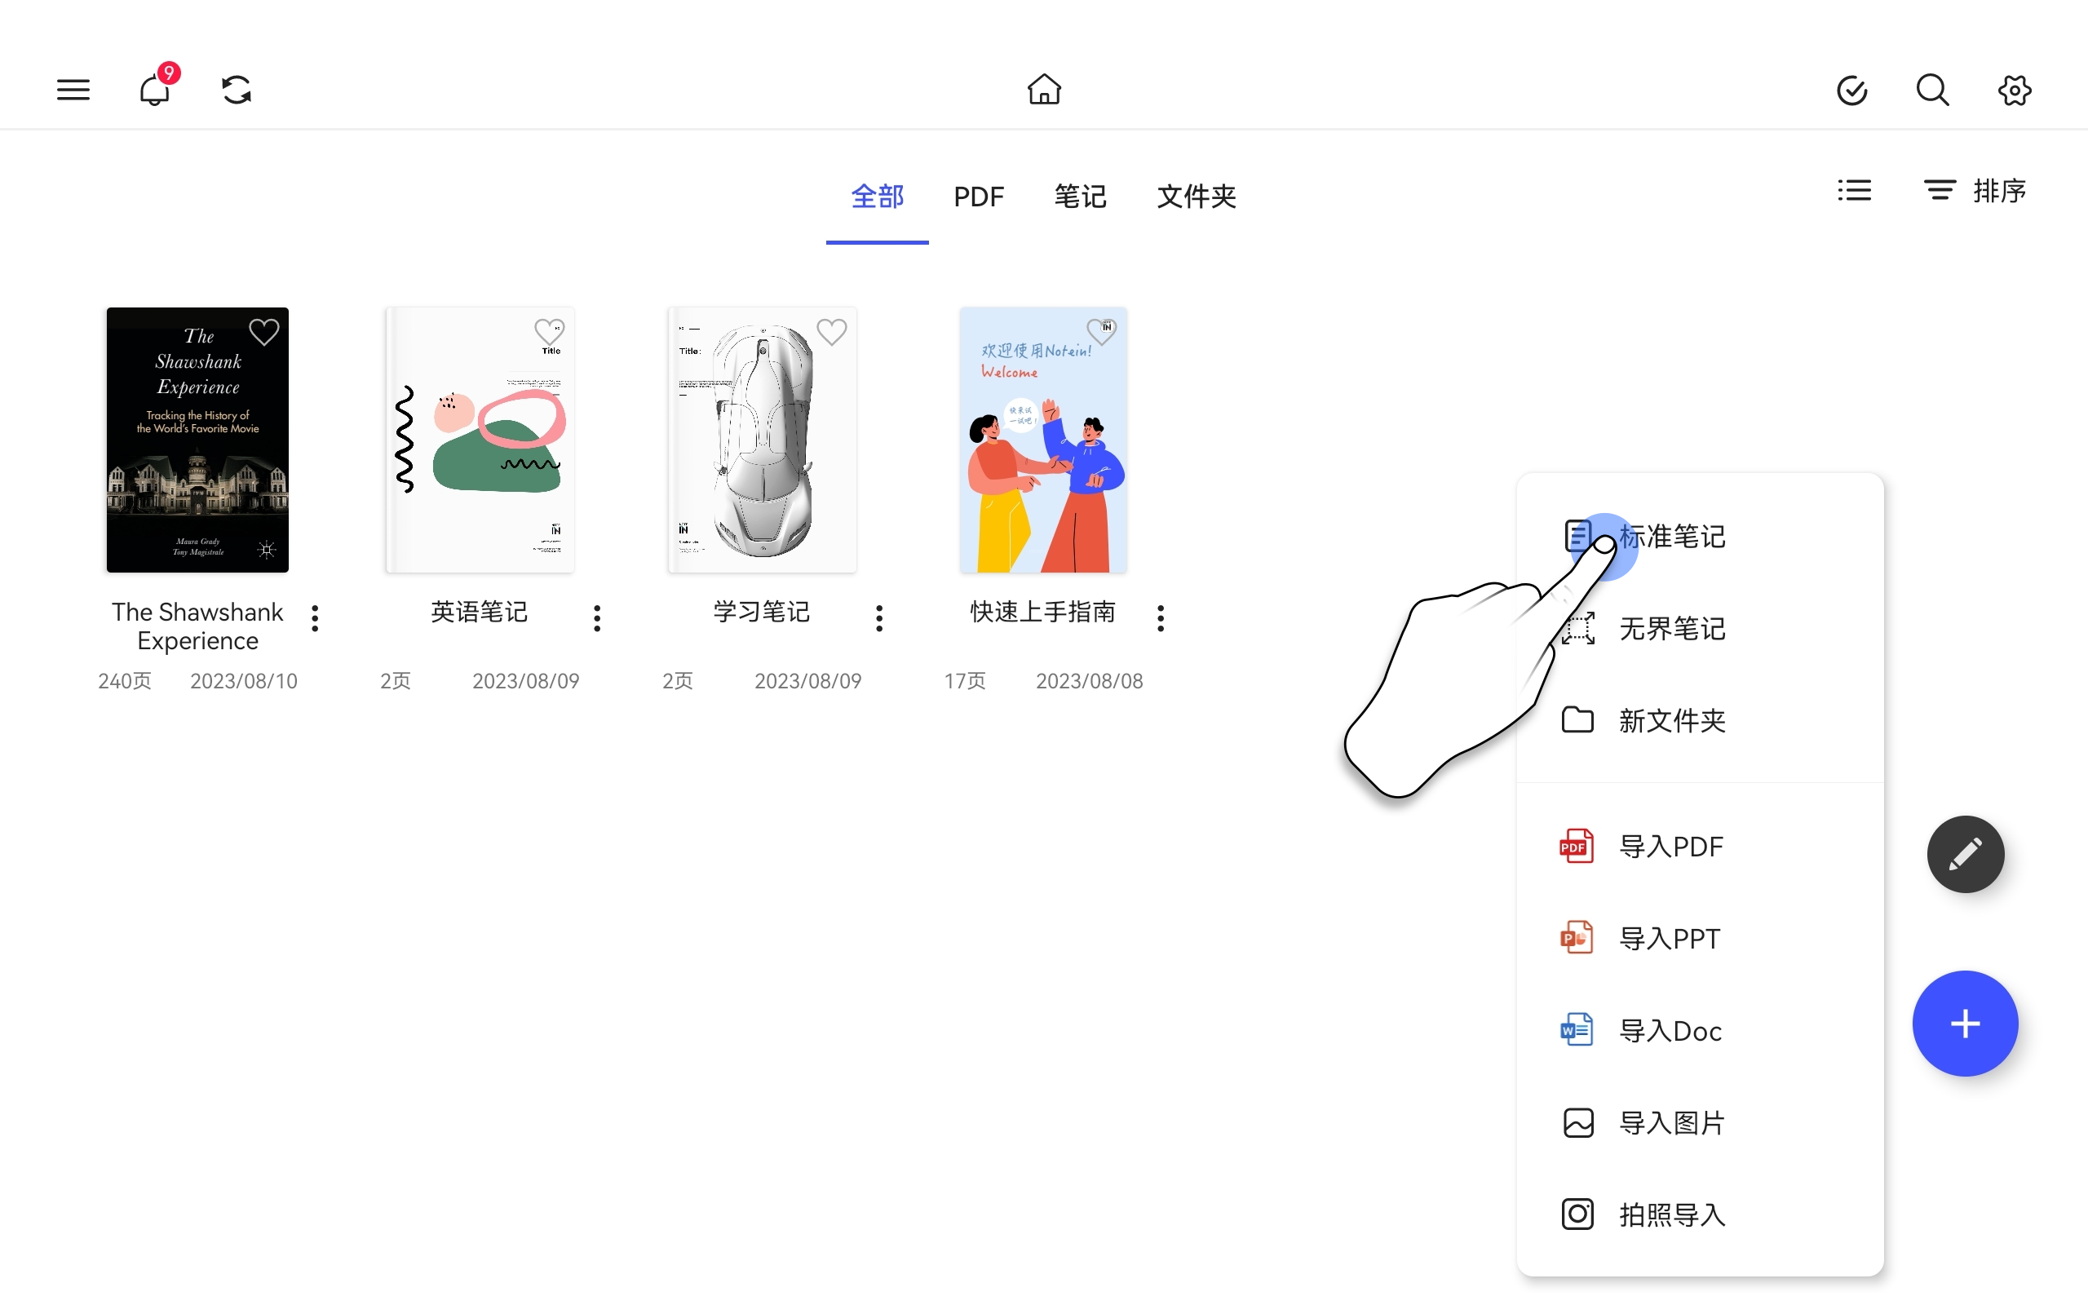The image size is (2088, 1305).
Task: Open more options for 快速上手指南
Action: coord(1161,618)
